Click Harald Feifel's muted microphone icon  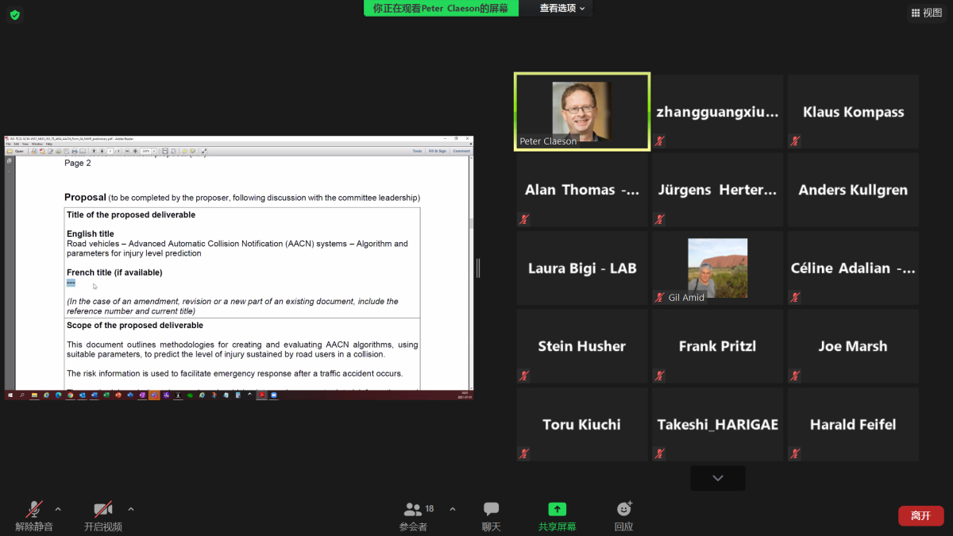tap(795, 453)
